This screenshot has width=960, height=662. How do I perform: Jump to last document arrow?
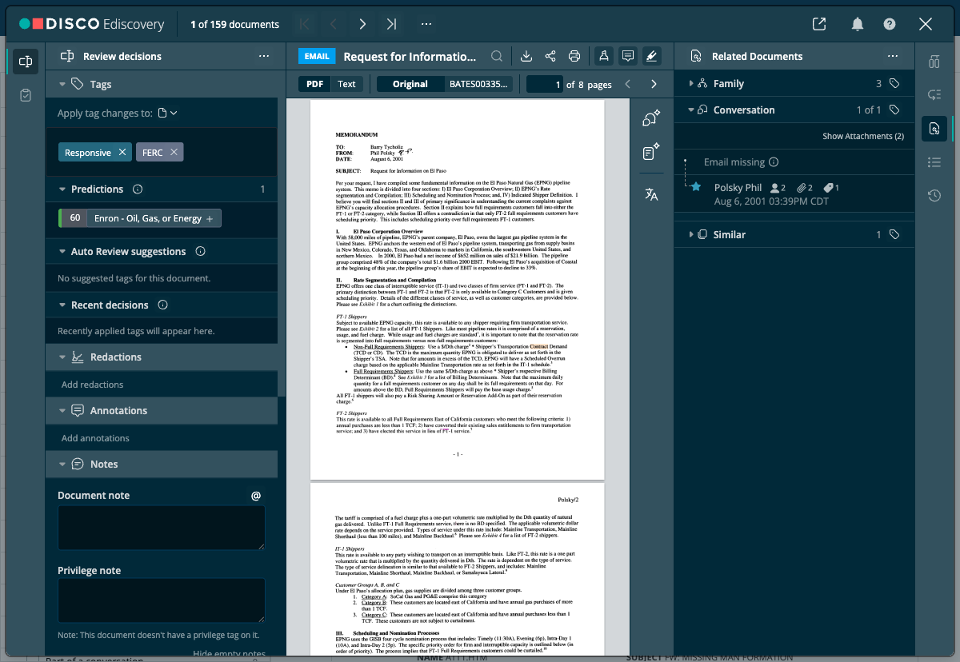click(x=391, y=24)
